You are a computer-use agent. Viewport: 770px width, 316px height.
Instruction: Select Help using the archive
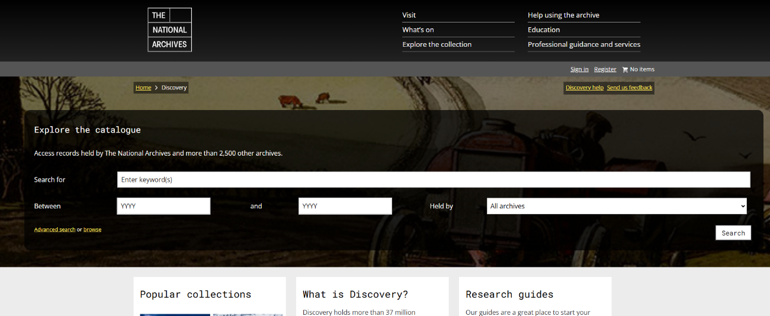pos(563,15)
